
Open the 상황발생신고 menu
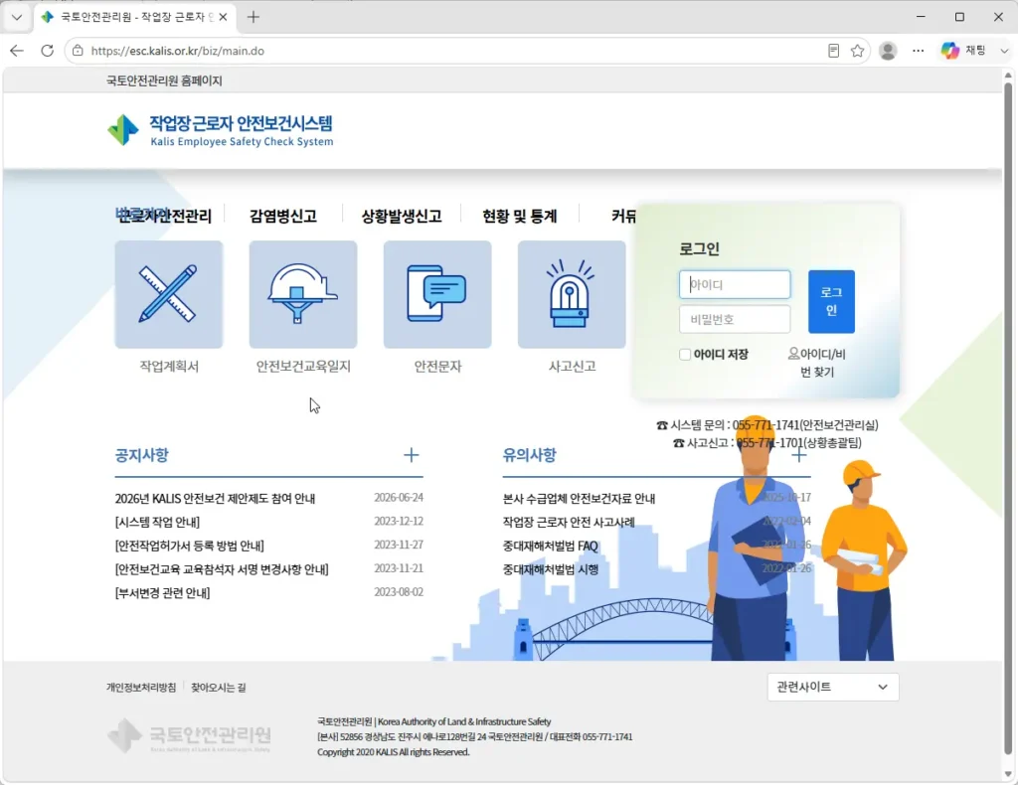pyautogui.click(x=402, y=216)
